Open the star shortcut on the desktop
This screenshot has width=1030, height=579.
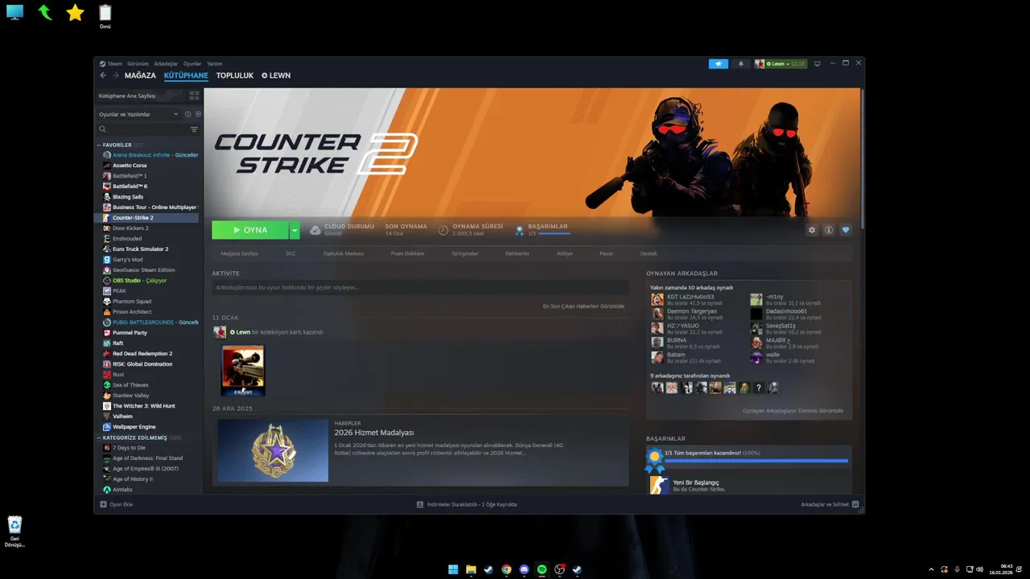click(75, 12)
